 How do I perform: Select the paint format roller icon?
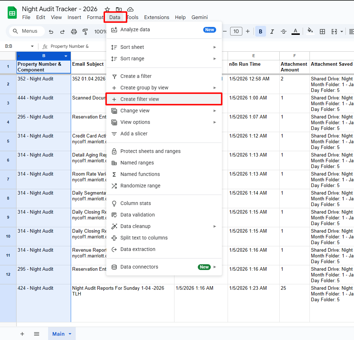click(x=85, y=32)
